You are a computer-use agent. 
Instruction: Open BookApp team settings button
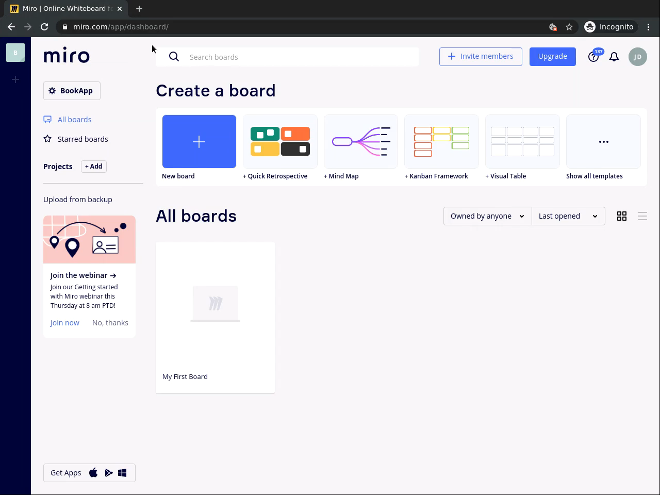tap(72, 91)
